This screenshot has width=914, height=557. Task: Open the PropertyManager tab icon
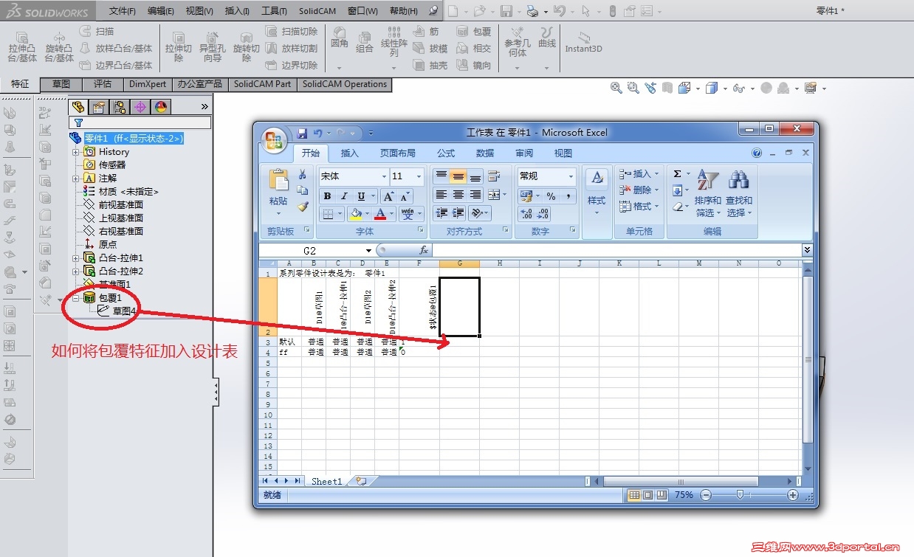[x=99, y=107]
